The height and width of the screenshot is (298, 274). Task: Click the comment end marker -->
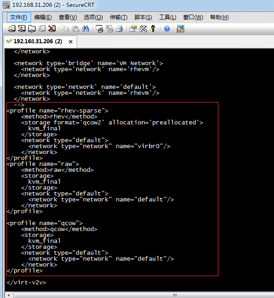[19, 105]
